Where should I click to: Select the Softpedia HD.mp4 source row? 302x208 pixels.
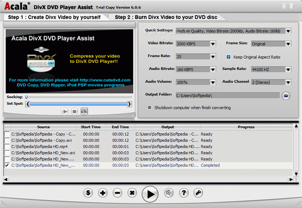pyautogui.click(x=39, y=147)
